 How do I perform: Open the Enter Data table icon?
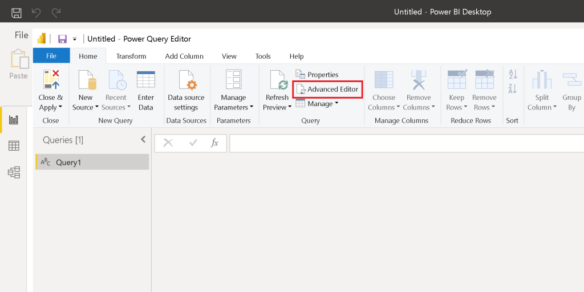(x=146, y=80)
